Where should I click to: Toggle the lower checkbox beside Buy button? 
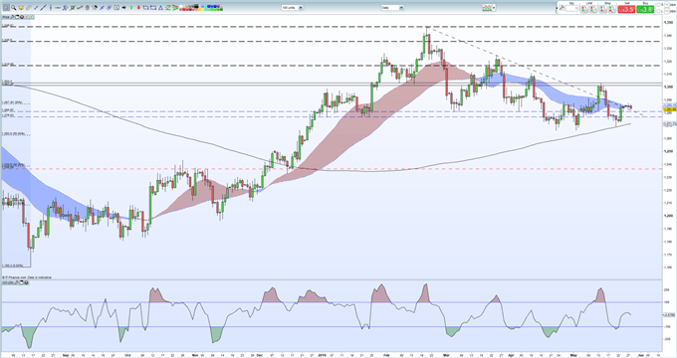[x=658, y=11]
